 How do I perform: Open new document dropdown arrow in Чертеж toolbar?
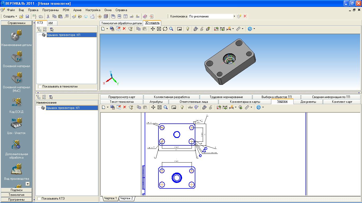tap(108, 107)
